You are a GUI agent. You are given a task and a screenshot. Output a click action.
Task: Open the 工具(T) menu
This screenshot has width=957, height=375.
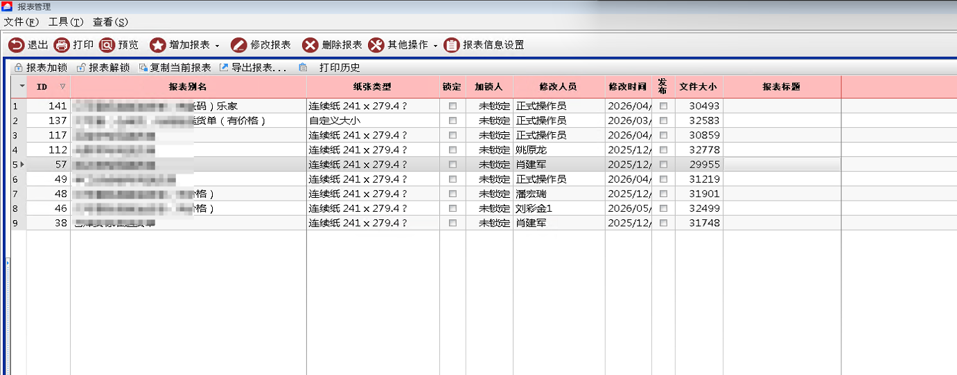pyautogui.click(x=66, y=22)
